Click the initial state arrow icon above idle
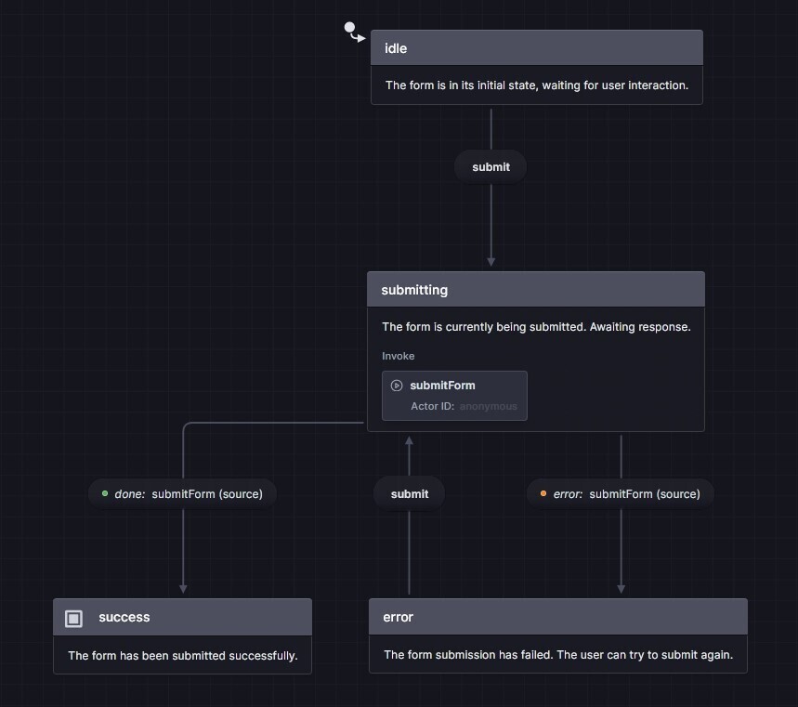798x707 pixels. pos(354,31)
